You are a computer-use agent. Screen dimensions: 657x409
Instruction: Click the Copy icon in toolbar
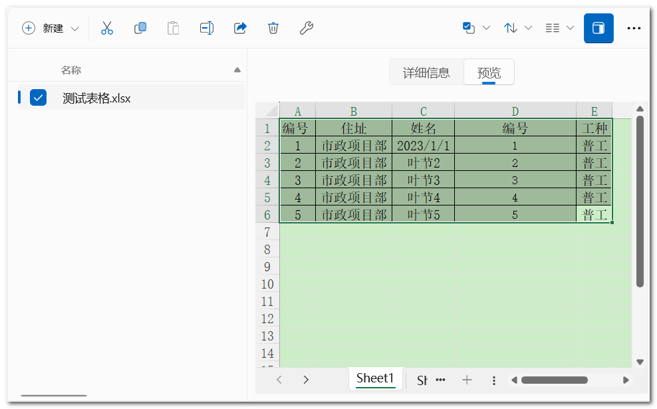[x=140, y=28]
